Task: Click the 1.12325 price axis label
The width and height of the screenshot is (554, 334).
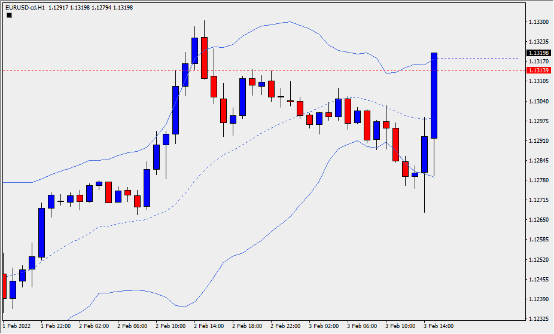Action: 539,318
